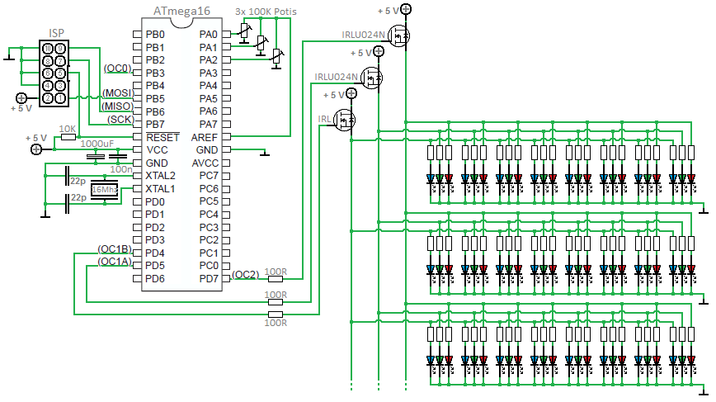Select the bottom 100R resistor

tap(275, 315)
